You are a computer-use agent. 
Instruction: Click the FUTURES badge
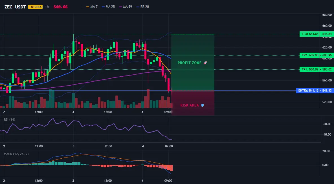pyautogui.click(x=35, y=7)
